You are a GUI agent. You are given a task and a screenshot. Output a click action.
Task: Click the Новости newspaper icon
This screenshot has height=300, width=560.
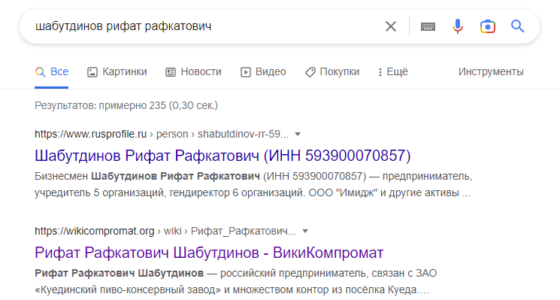point(171,72)
